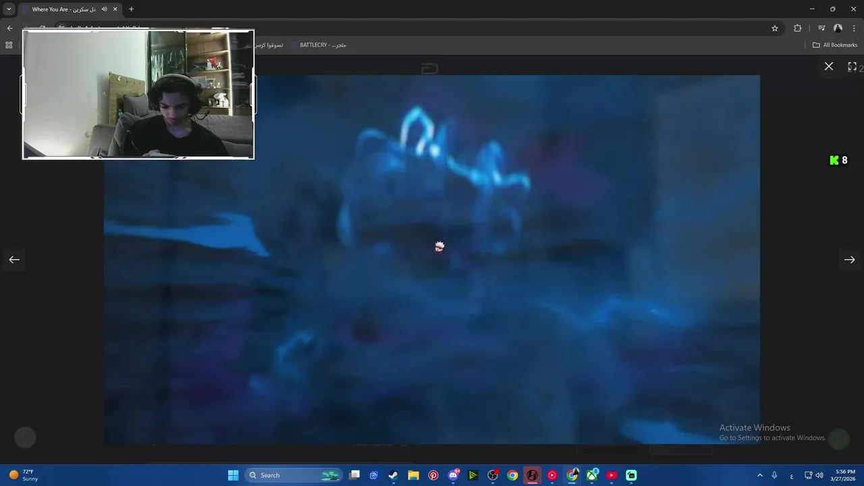Click the WhatsApp floating chat button
The height and width of the screenshot is (486, 864).
coord(839,439)
